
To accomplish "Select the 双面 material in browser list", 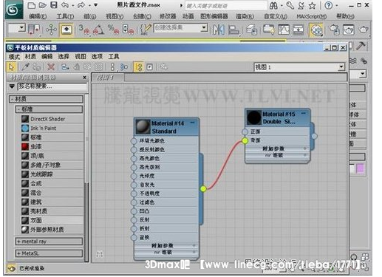I will point(52,220).
